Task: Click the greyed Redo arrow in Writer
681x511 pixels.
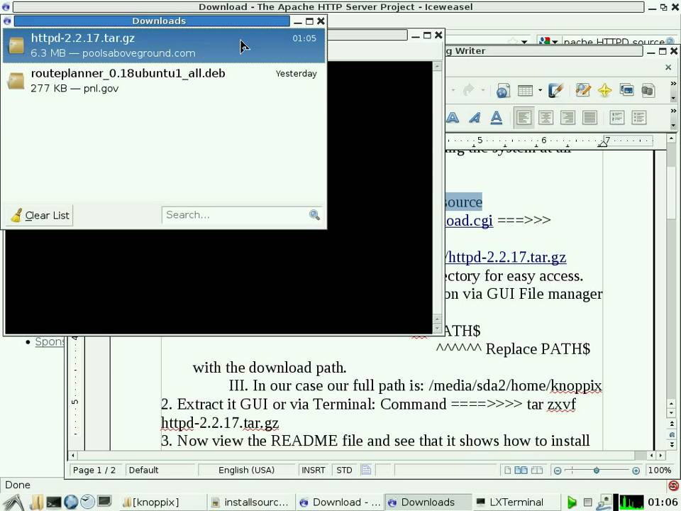Action: click(468, 90)
